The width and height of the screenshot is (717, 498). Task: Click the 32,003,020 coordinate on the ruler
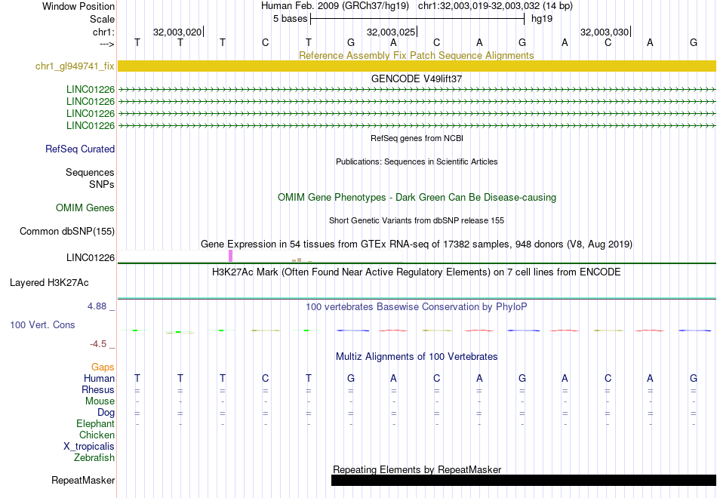pyautogui.click(x=177, y=32)
